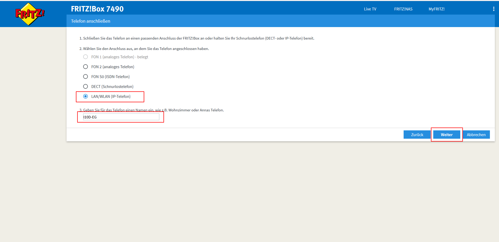Click the Weiter button
The height and width of the screenshot is (242, 499).
(x=447, y=135)
